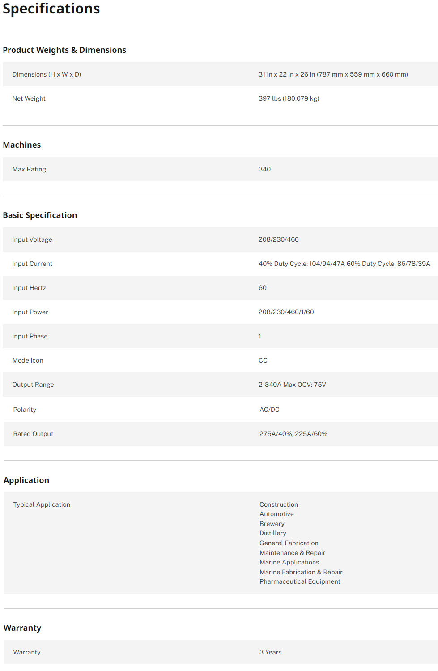Click the Input Power 208/230/460/1/60 value

286,312
